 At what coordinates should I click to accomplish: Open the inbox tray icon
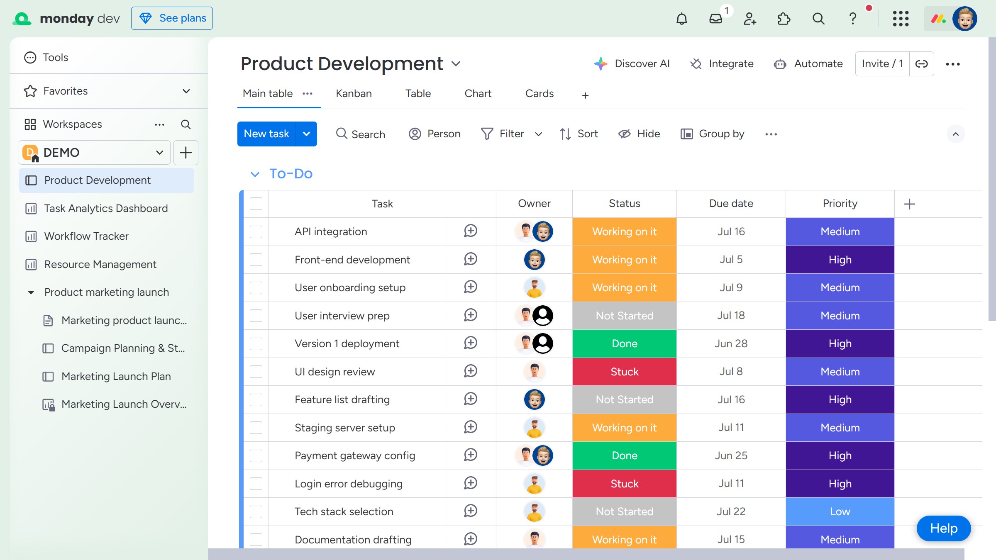tap(716, 19)
